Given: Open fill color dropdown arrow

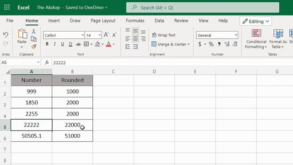Looking at the screenshot, I should pos(103,44).
